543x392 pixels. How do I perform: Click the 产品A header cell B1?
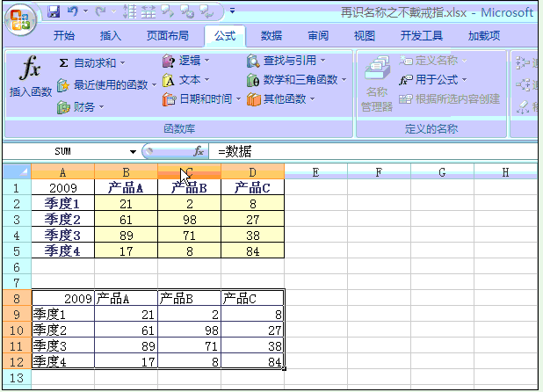[126, 188]
